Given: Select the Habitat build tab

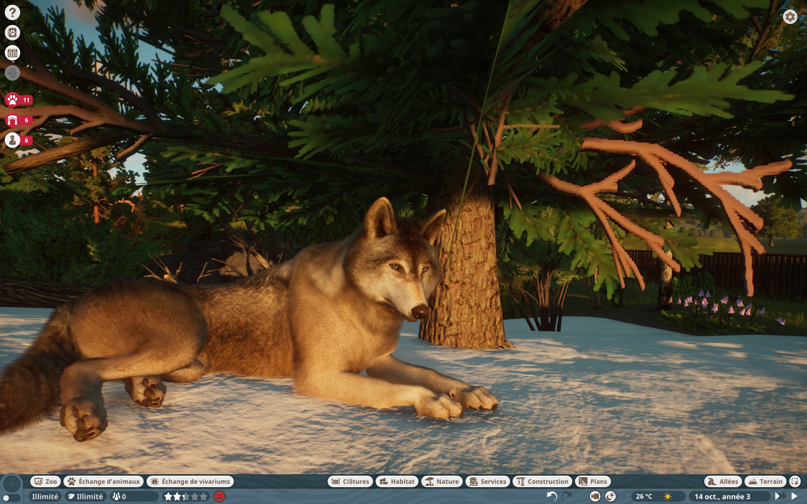Looking at the screenshot, I should [397, 481].
